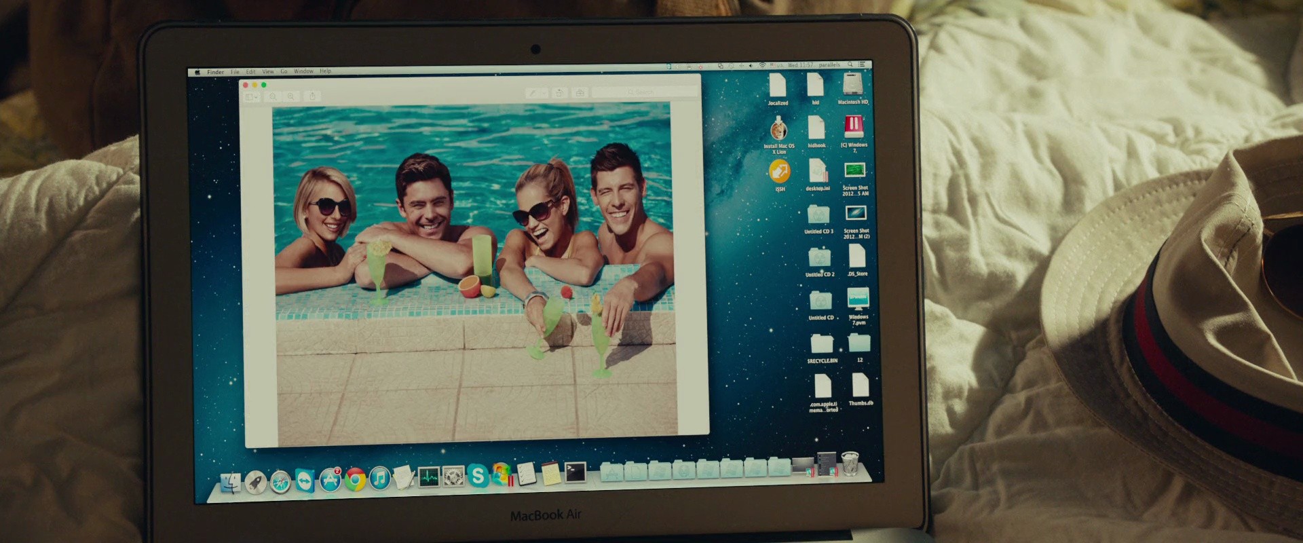Open the markup toolbox button
Viewport: 1303px width, 543px height.
click(x=580, y=92)
